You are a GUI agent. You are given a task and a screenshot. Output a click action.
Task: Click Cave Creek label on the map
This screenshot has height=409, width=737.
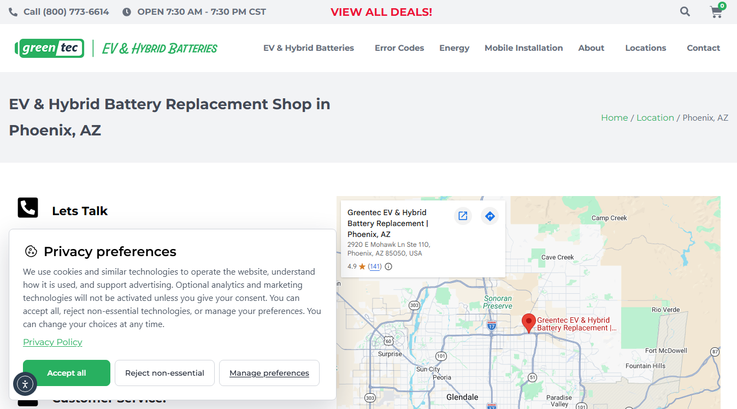[558, 257]
